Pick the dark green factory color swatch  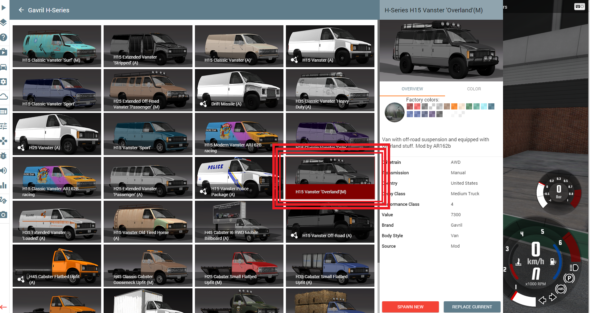pos(469,106)
